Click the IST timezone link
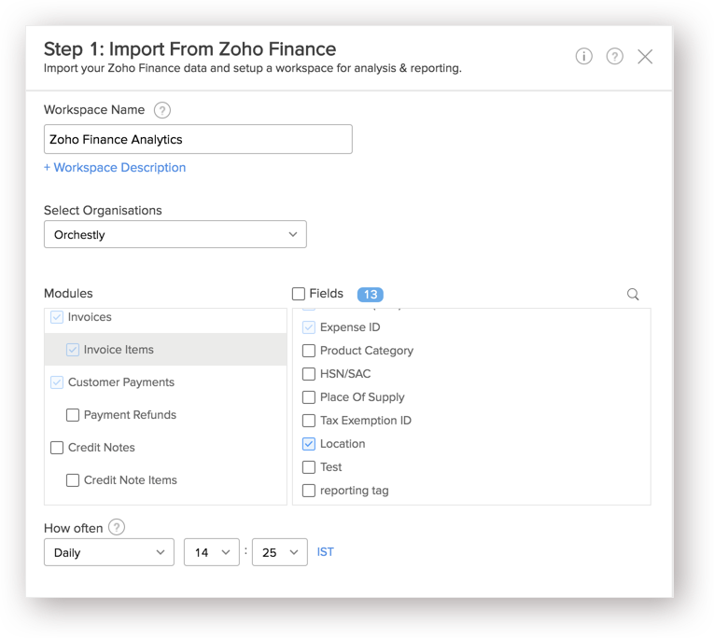 pyautogui.click(x=325, y=552)
